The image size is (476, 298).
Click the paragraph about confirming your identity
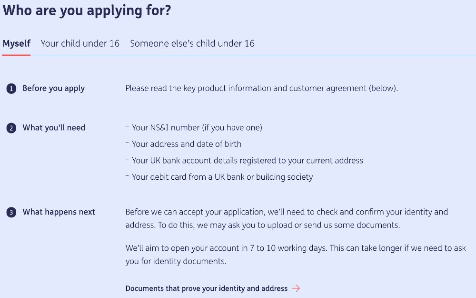pos(287,218)
